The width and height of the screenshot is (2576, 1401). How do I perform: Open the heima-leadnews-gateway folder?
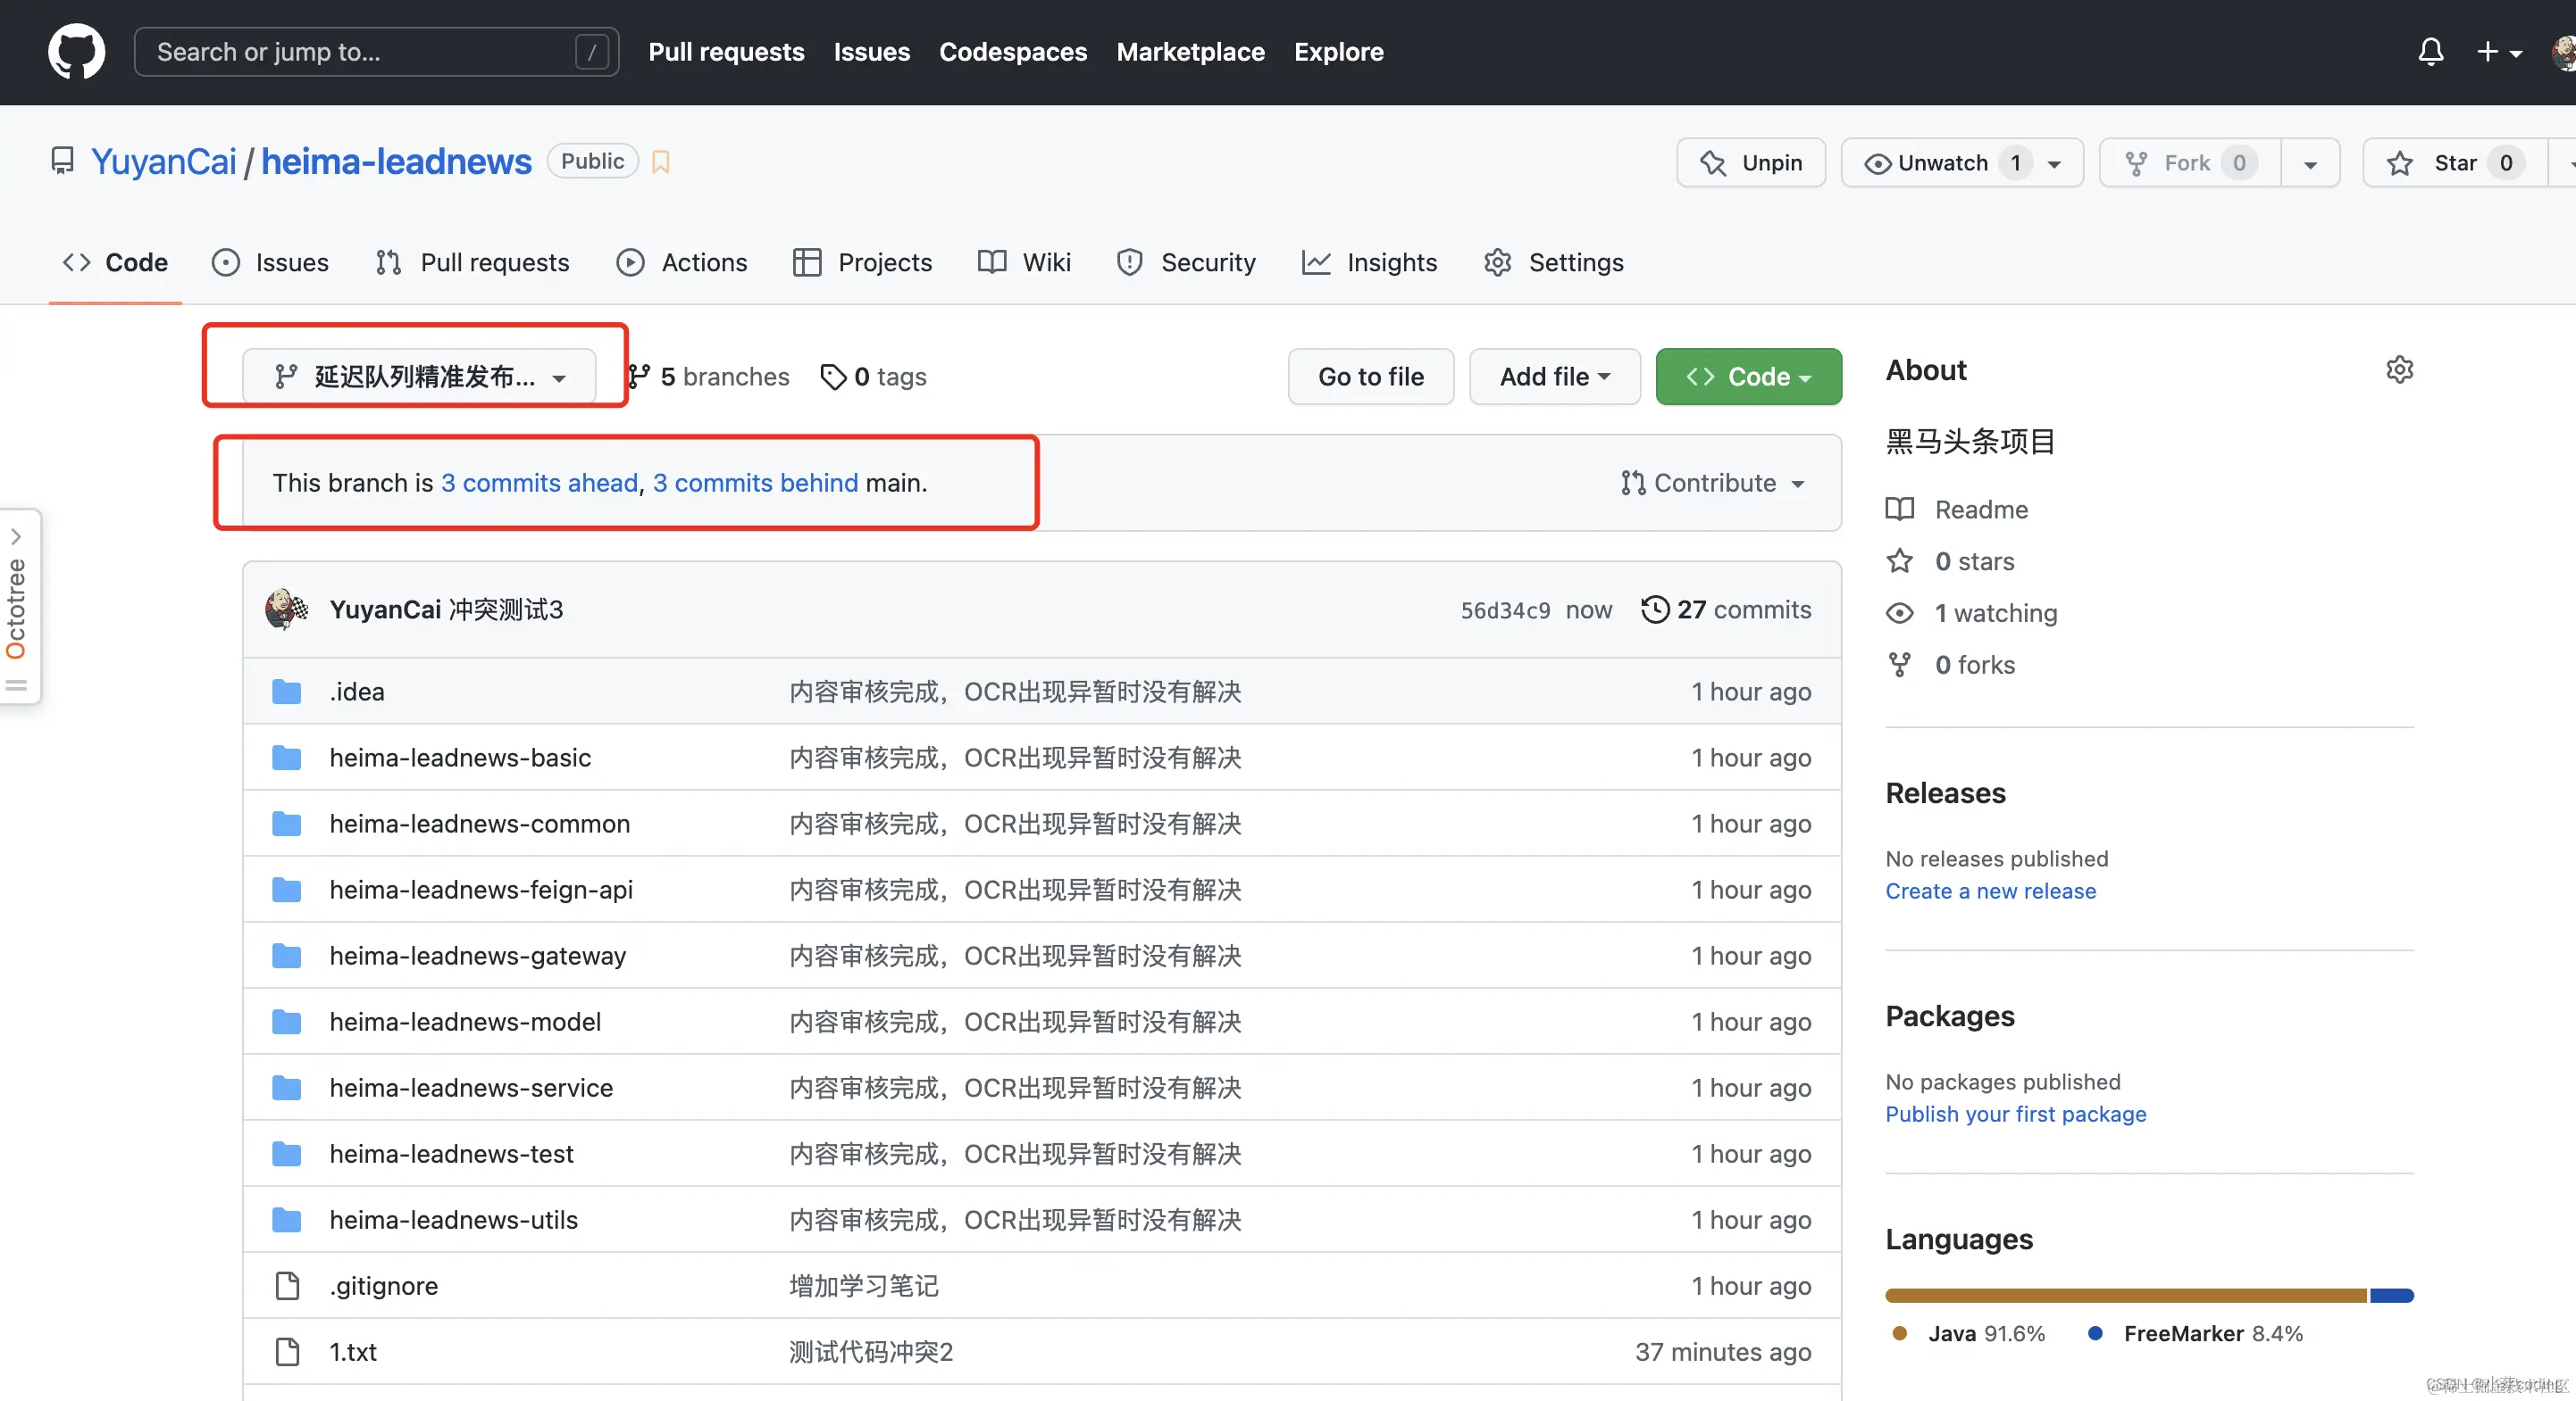click(x=477, y=957)
